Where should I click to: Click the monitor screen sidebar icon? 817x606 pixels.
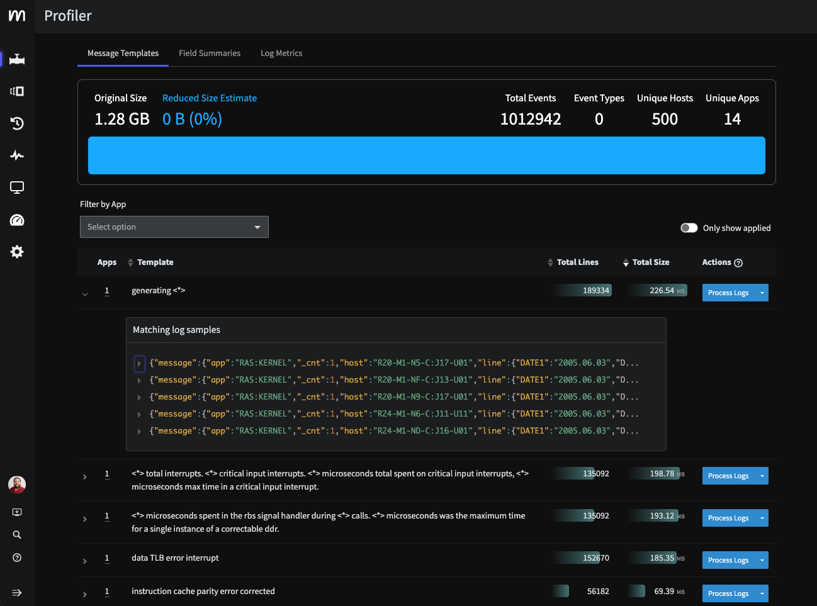(17, 188)
